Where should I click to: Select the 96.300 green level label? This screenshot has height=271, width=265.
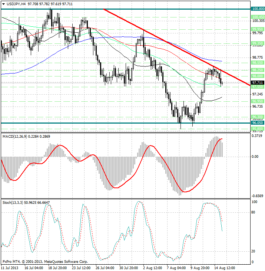258,117
